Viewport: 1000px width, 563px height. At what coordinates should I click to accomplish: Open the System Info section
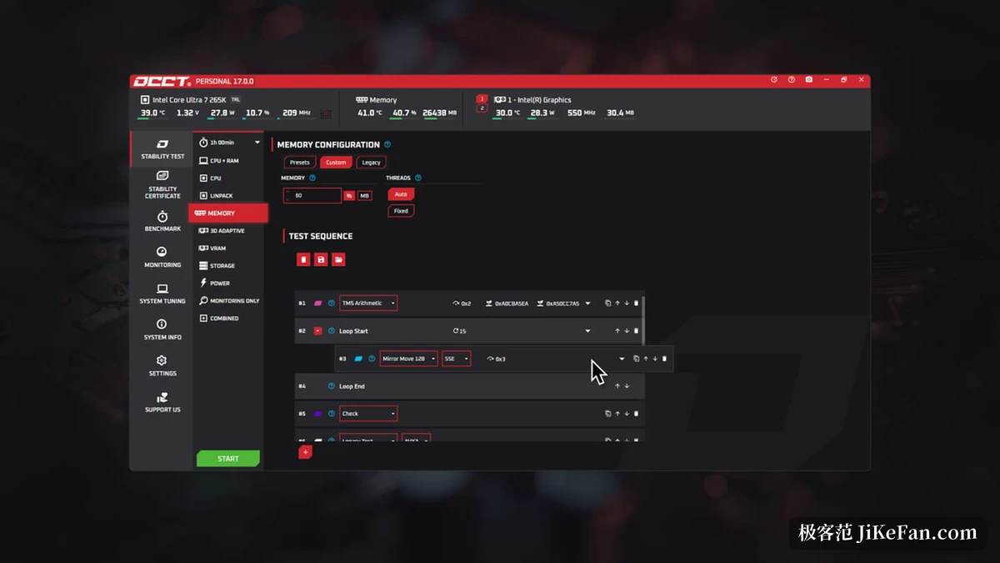pyautogui.click(x=162, y=329)
